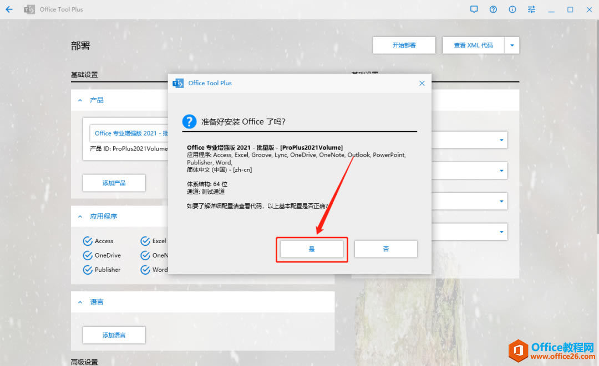Click the 高级设置 heading
This screenshot has height=366, width=599.
pyautogui.click(x=84, y=362)
